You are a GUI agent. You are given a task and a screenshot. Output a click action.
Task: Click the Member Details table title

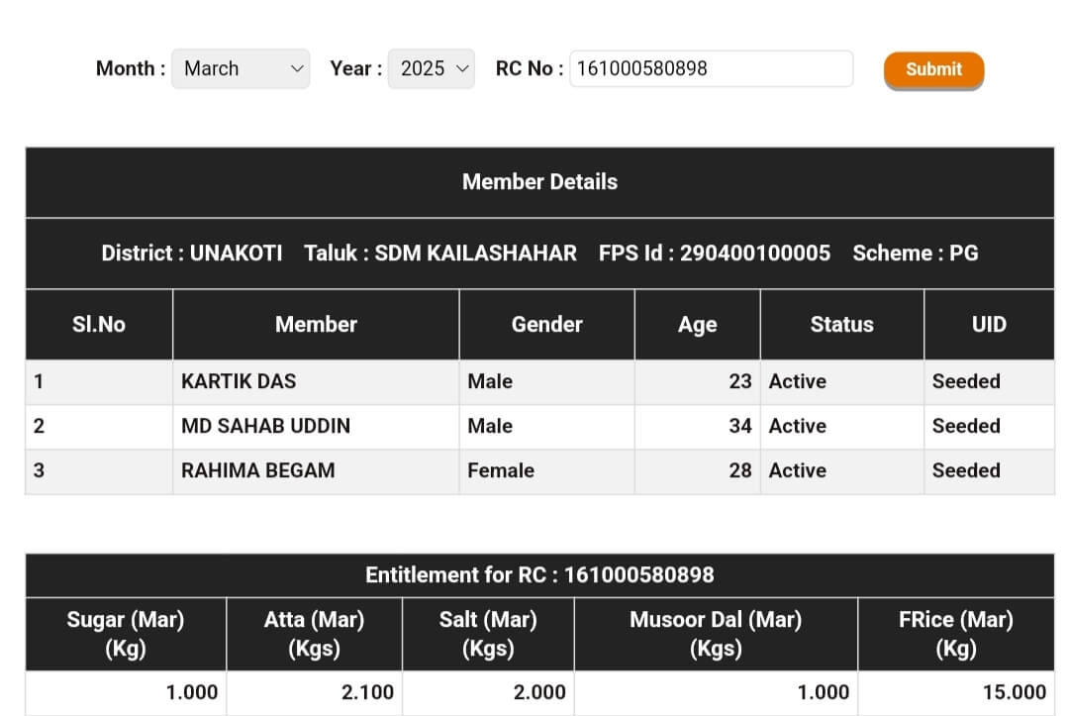point(539,182)
